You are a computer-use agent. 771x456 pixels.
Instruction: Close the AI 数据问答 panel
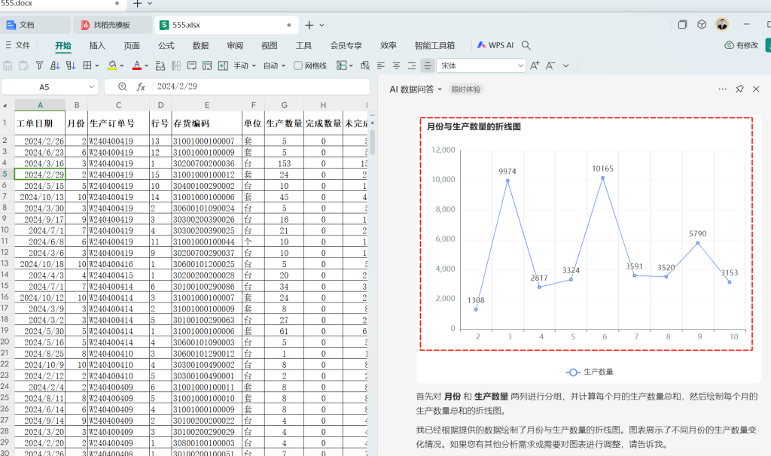[756, 89]
